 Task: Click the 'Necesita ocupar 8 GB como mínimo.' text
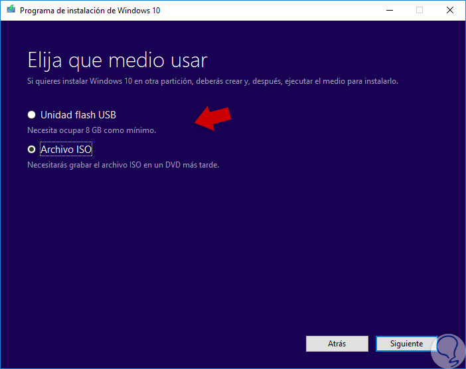(92, 130)
